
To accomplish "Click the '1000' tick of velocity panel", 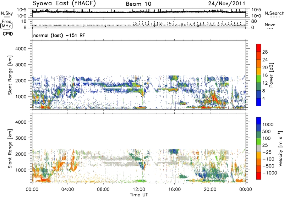I will [x=21, y=170].
